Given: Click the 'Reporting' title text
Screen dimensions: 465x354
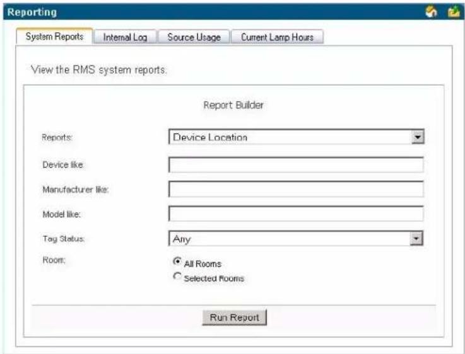Looking at the screenshot, I should pos(32,12).
